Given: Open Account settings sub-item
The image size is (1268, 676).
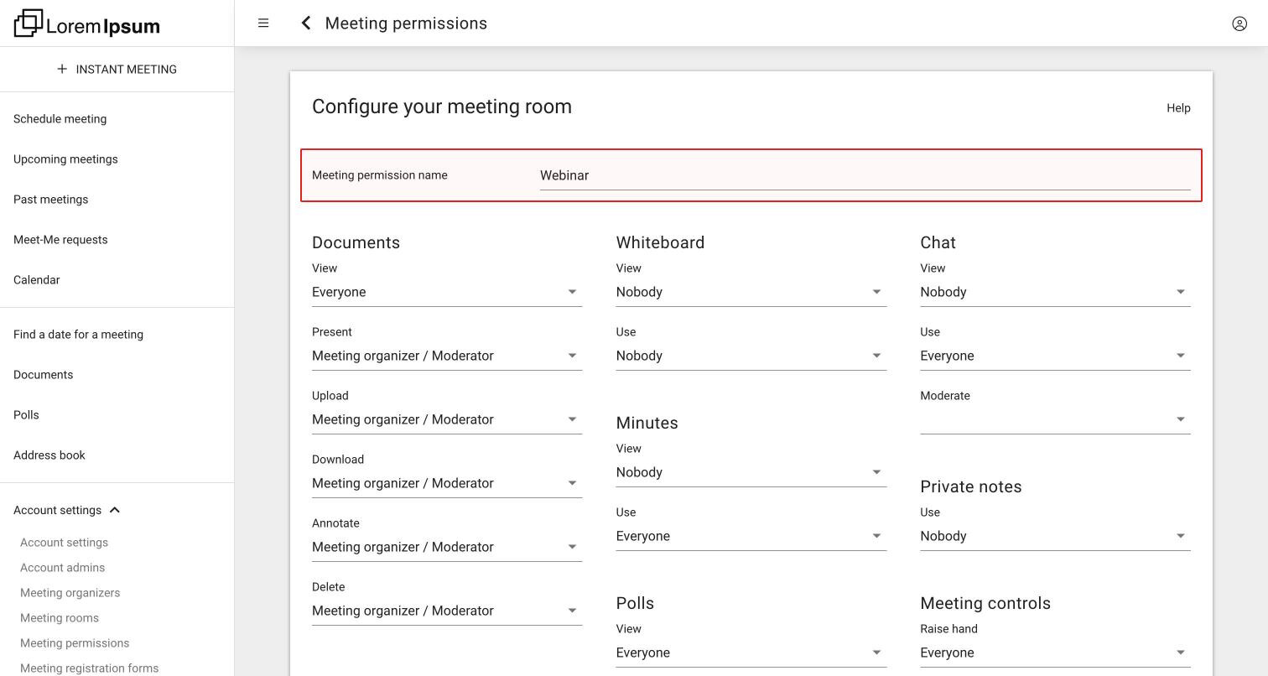Looking at the screenshot, I should [64, 543].
